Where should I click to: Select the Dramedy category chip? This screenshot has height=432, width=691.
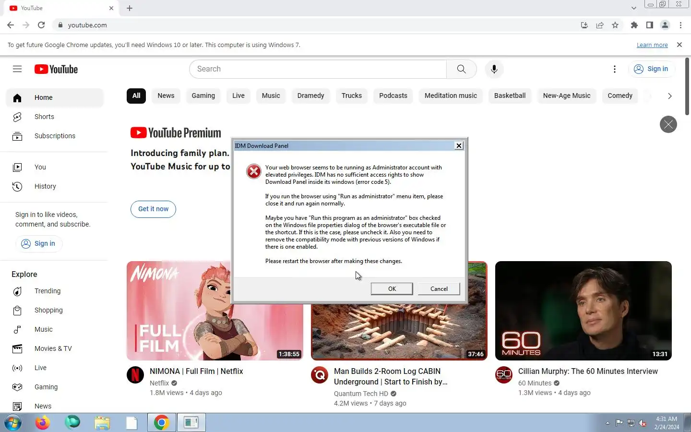pyautogui.click(x=311, y=96)
